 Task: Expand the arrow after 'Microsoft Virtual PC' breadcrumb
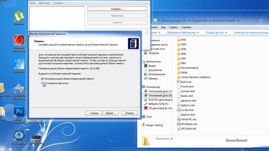[x=238, y=21]
